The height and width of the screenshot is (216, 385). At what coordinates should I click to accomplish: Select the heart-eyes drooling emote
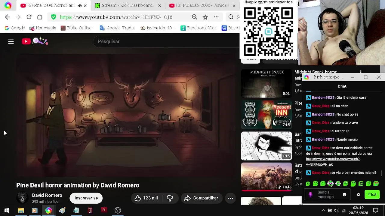pos(376,184)
